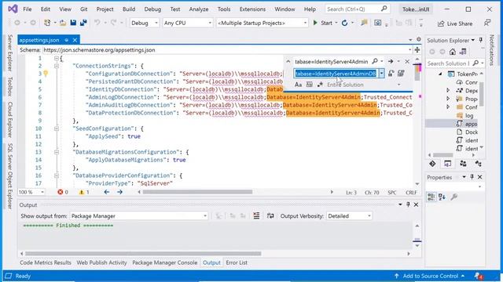503x282 pixels.
Task: Select the appsettings.json tab
Action: (x=39, y=40)
